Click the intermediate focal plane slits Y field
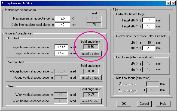177x111 pixels. (148, 48)
